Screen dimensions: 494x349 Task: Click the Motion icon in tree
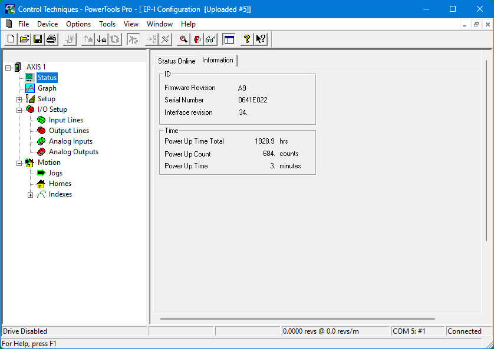coord(29,162)
